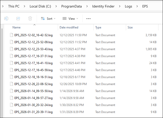Select file EPS_2026-01-14_09-57-27.log
The height and width of the screenshot is (118, 163).
click(x=33, y=98)
